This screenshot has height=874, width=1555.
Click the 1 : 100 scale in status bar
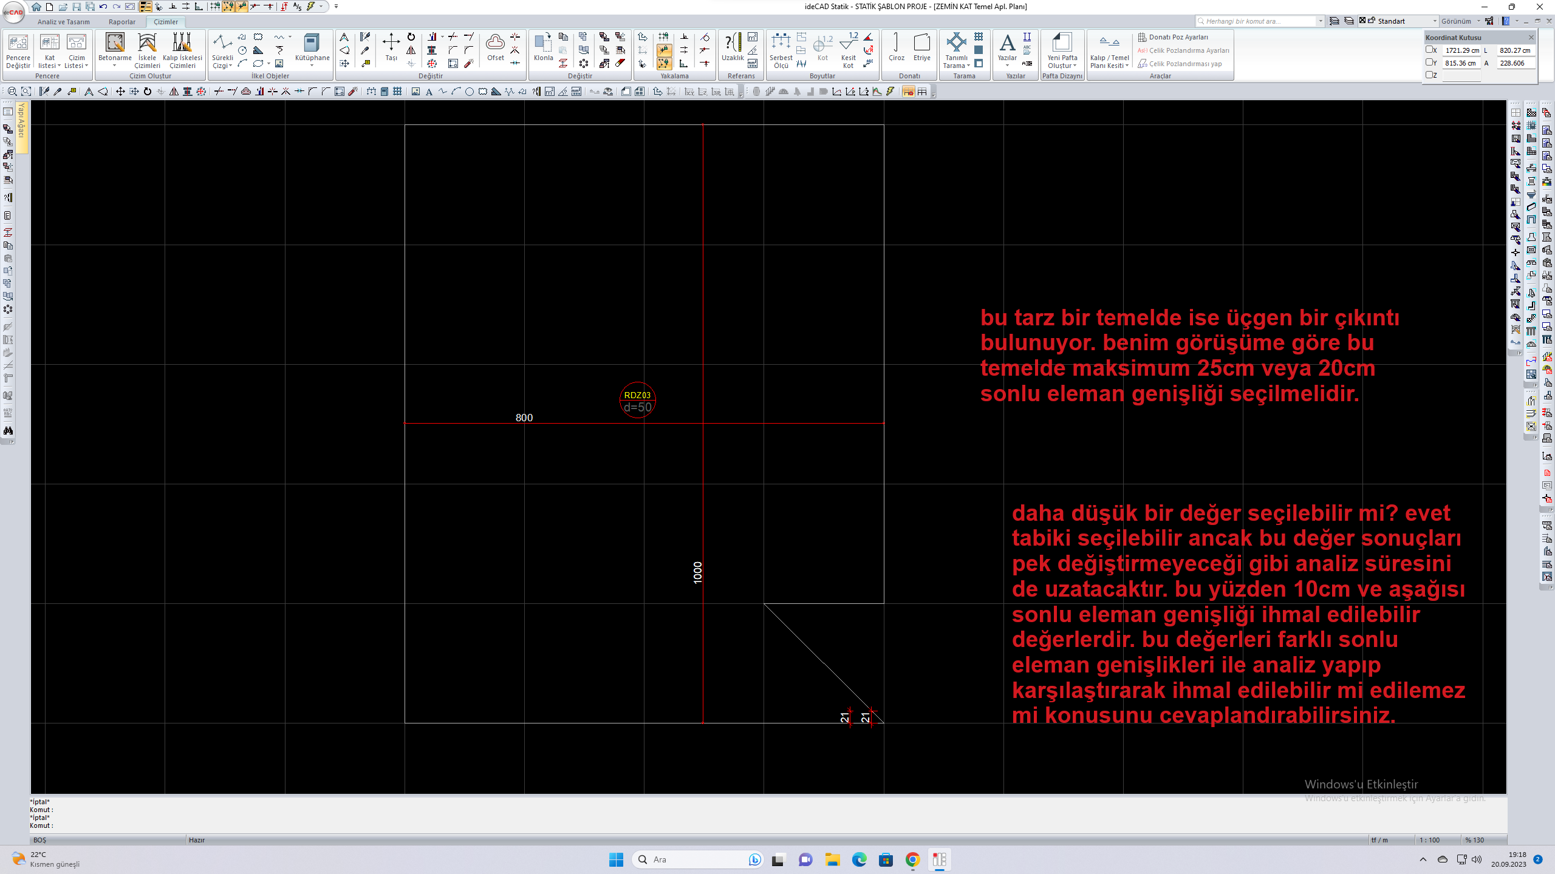(x=1429, y=840)
